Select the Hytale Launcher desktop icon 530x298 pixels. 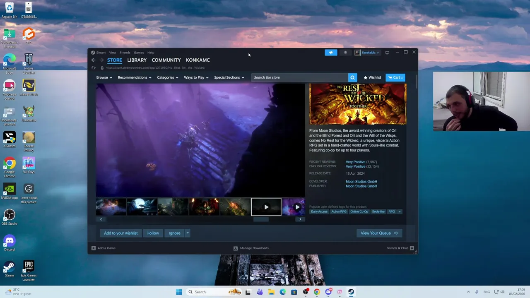[29, 64]
